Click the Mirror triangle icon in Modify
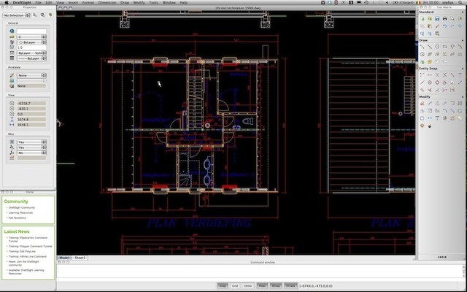The width and height of the screenshot is (467, 292). [x=437, y=104]
